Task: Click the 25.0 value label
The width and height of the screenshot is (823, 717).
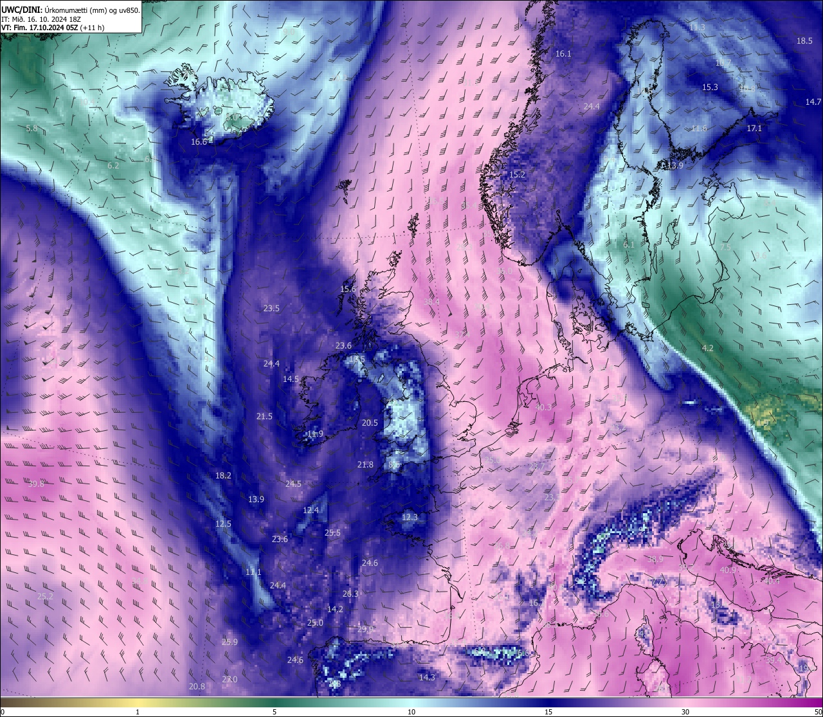Action: [x=315, y=622]
